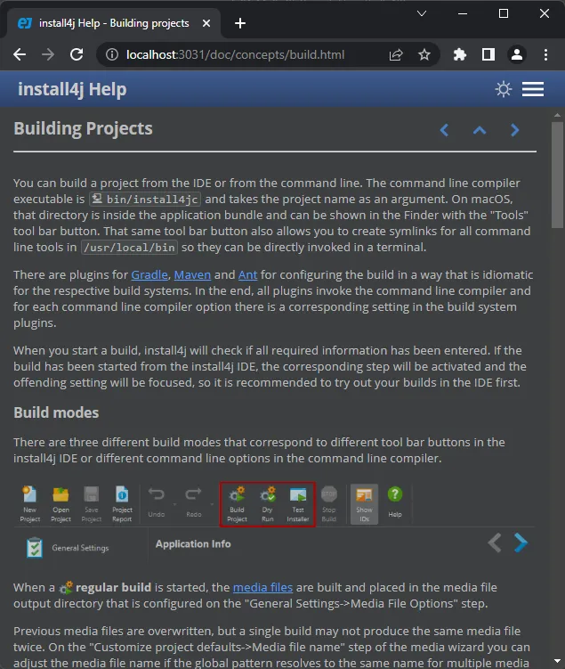This screenshot has width=565, height=669.
Task: Click the scrollbar down arrow
Action: [x=557, y=661]
